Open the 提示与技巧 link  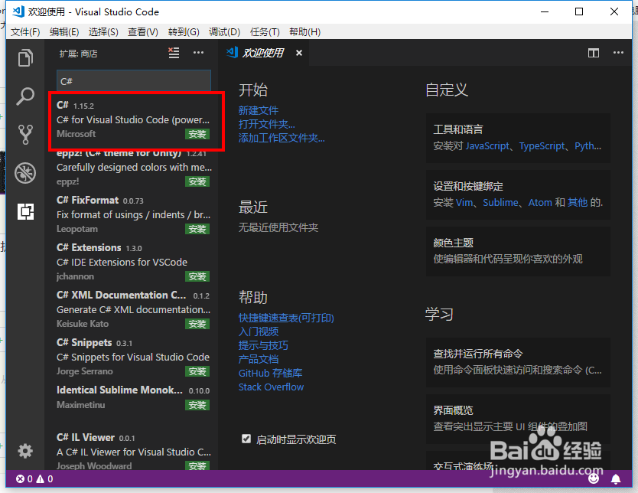pos(263,345)
